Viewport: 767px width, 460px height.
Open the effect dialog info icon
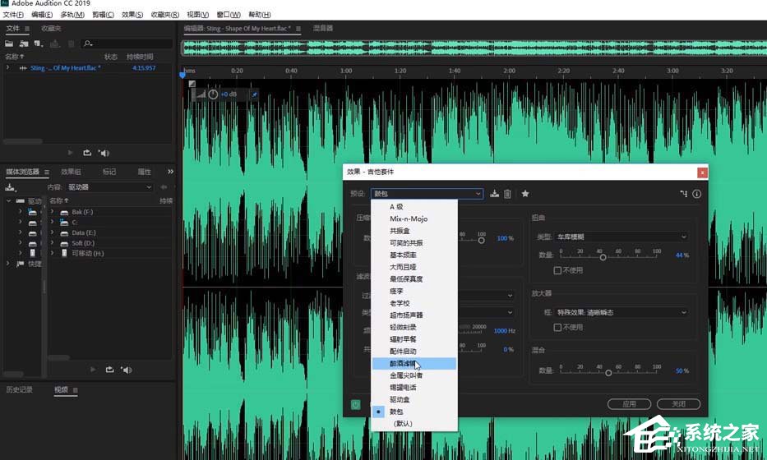[x=696, y=194]
